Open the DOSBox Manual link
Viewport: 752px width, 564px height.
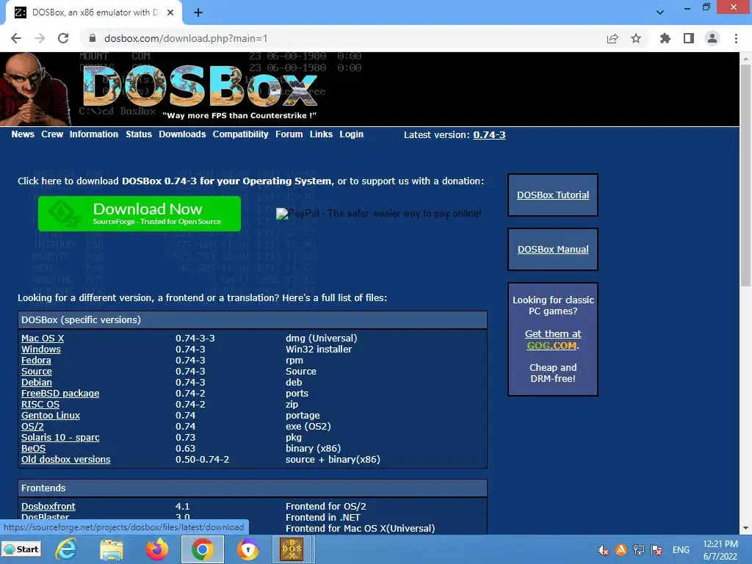click(x=553, y=250)
